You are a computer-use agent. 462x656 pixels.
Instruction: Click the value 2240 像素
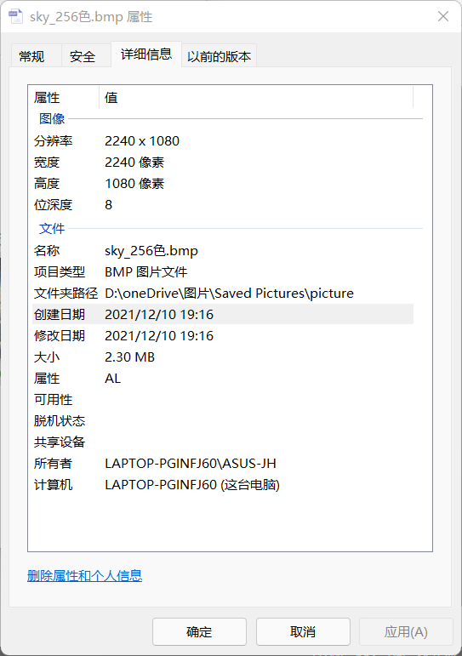pos(134,163)
